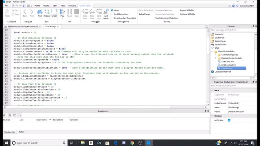
Task: Click Toggle Comment Selection
Action: pyautogui.click(x=167, y=18)
